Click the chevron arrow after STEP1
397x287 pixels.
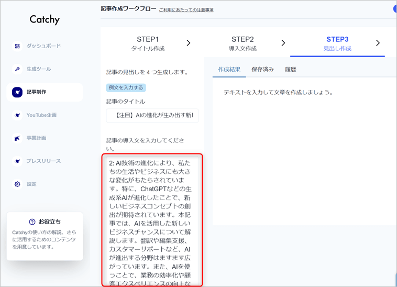point(189,43)
